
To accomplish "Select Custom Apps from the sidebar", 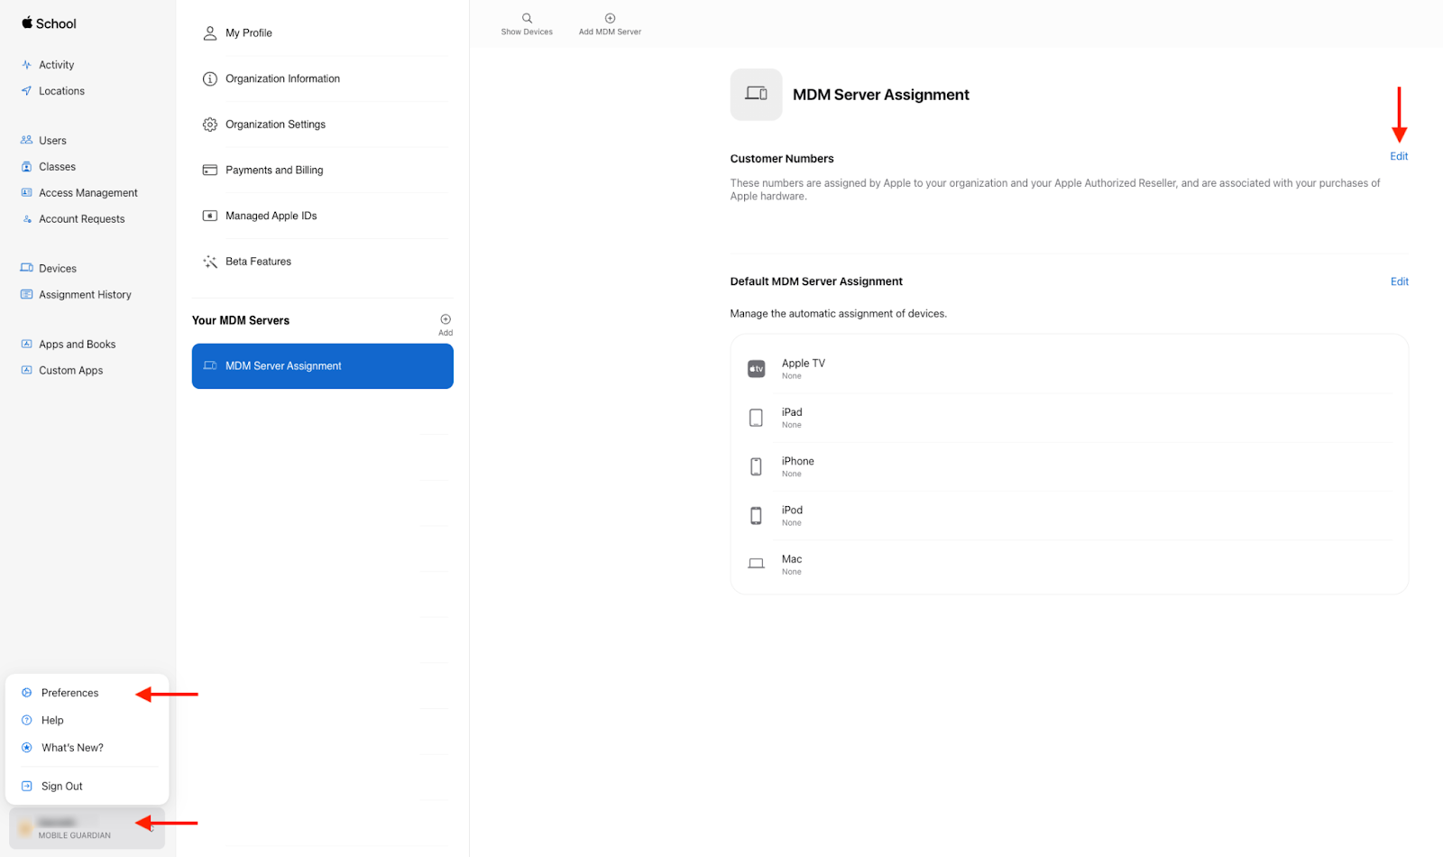I will click(x=70, y=370).
